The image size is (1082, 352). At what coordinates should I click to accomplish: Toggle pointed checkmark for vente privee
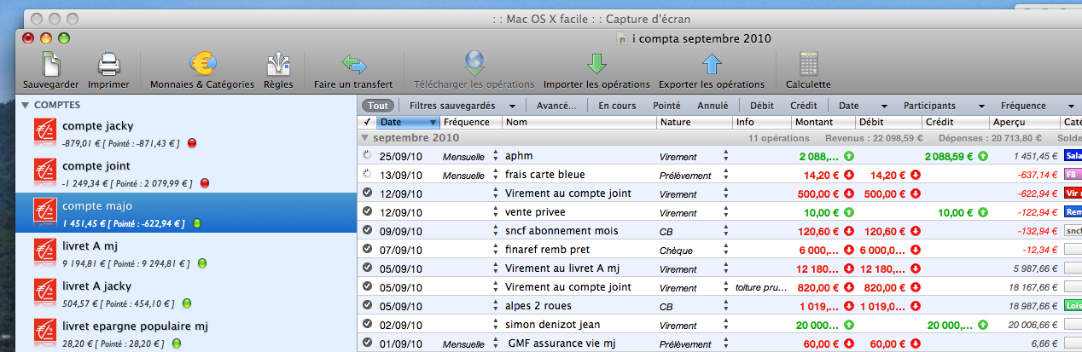[367, 211]
